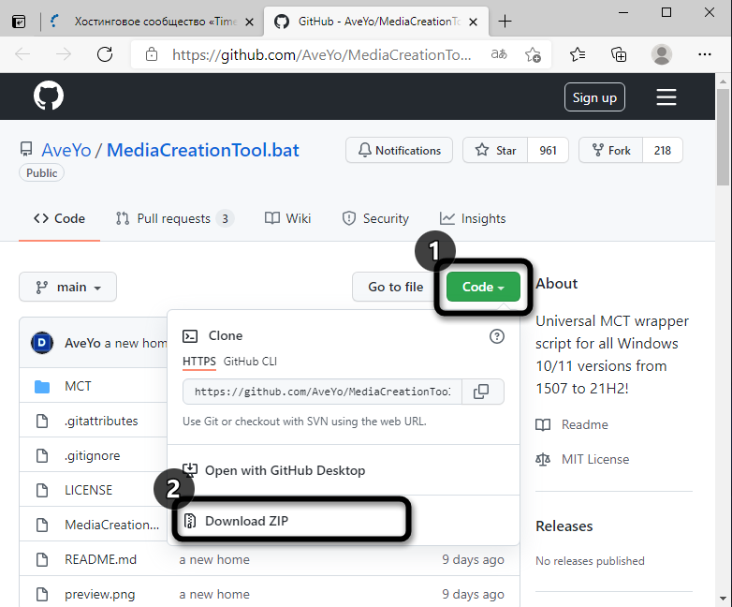Star the repository

[x=495, y=150]
